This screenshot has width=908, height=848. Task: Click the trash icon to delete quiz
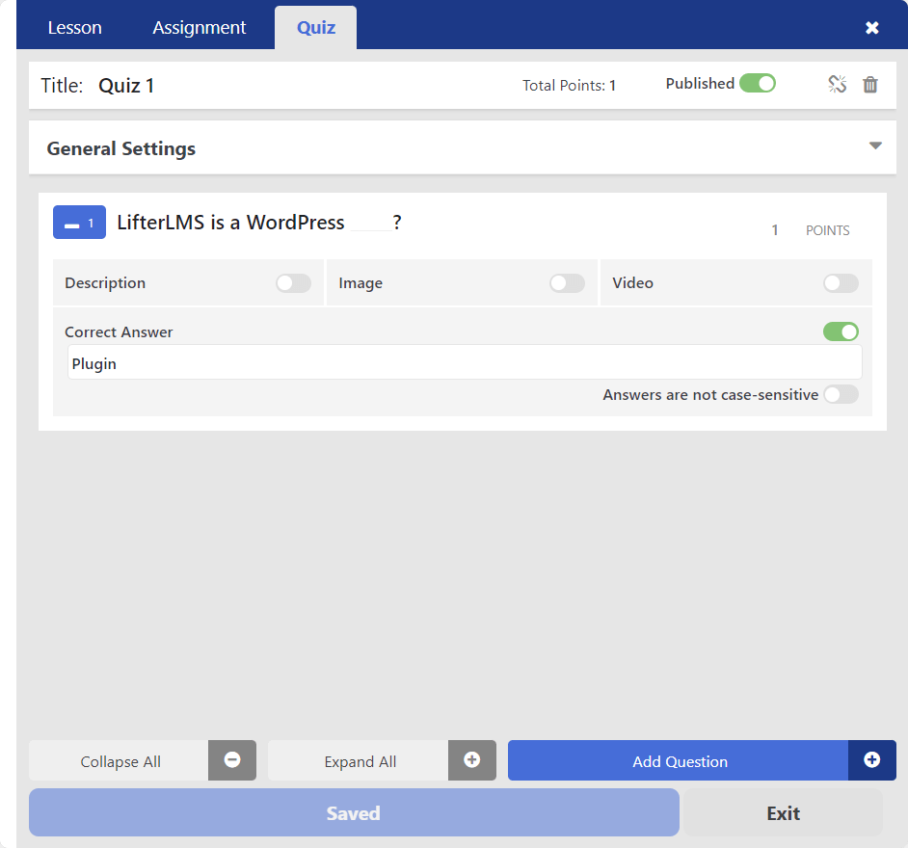tap(870, 85)
